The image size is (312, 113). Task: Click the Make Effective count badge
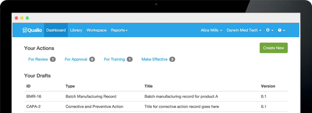pos(172,59)
